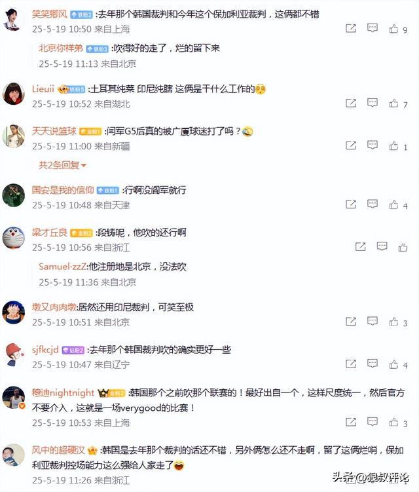
Task: Open 笑笑卿风's profile avatar
Action: (13, 19)
